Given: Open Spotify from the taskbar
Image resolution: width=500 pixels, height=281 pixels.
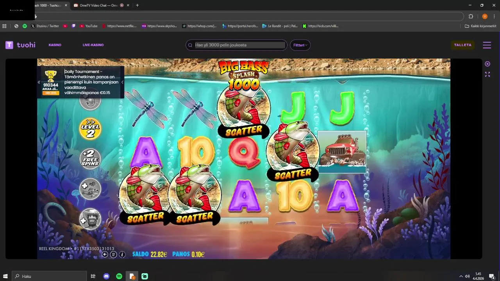Looking at the screenshot, I should pyautogui.click(x=119, y=276).
